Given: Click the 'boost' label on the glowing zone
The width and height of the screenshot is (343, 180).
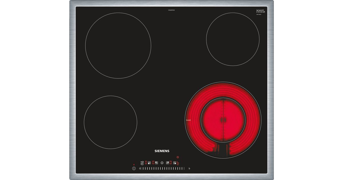Looking at the screenshot, I should (x=188, y=120).
